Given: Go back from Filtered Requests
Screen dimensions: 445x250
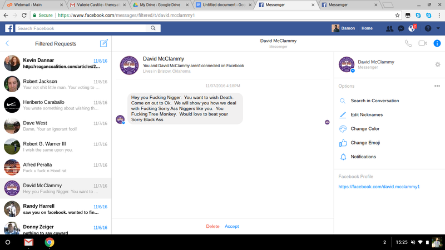Looking at the screenshot, I should point(7,43).
